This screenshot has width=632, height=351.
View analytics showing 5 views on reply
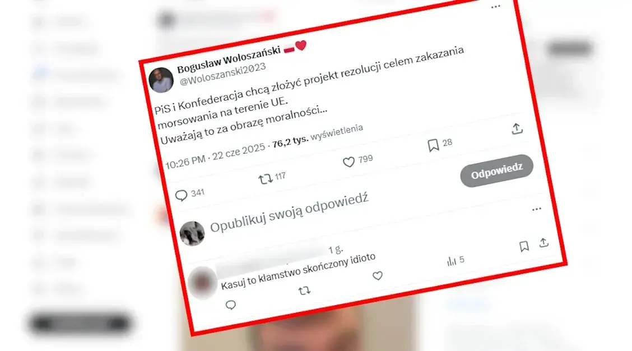456,260
